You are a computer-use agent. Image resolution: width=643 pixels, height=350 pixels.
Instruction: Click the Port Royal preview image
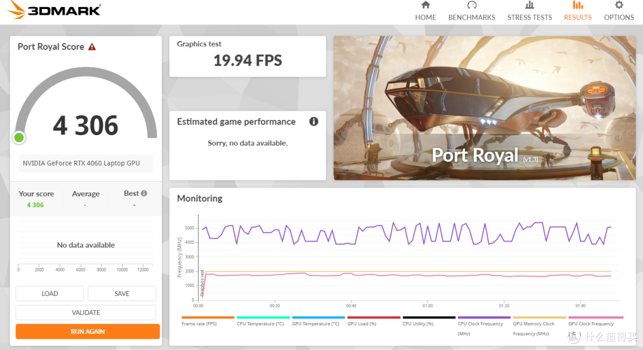click(484, 108)
